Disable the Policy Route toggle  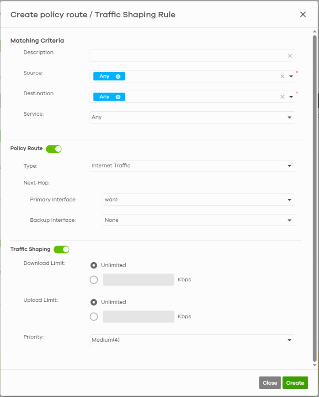[54, 149]
